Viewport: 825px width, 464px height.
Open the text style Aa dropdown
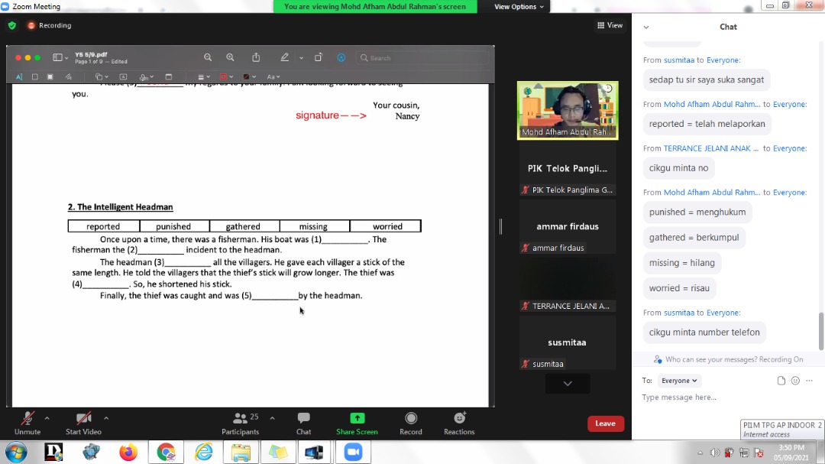point(273,77)
